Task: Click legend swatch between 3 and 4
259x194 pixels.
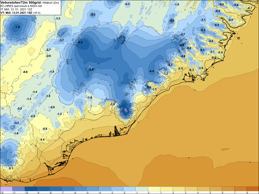Action: coord(191,189)
